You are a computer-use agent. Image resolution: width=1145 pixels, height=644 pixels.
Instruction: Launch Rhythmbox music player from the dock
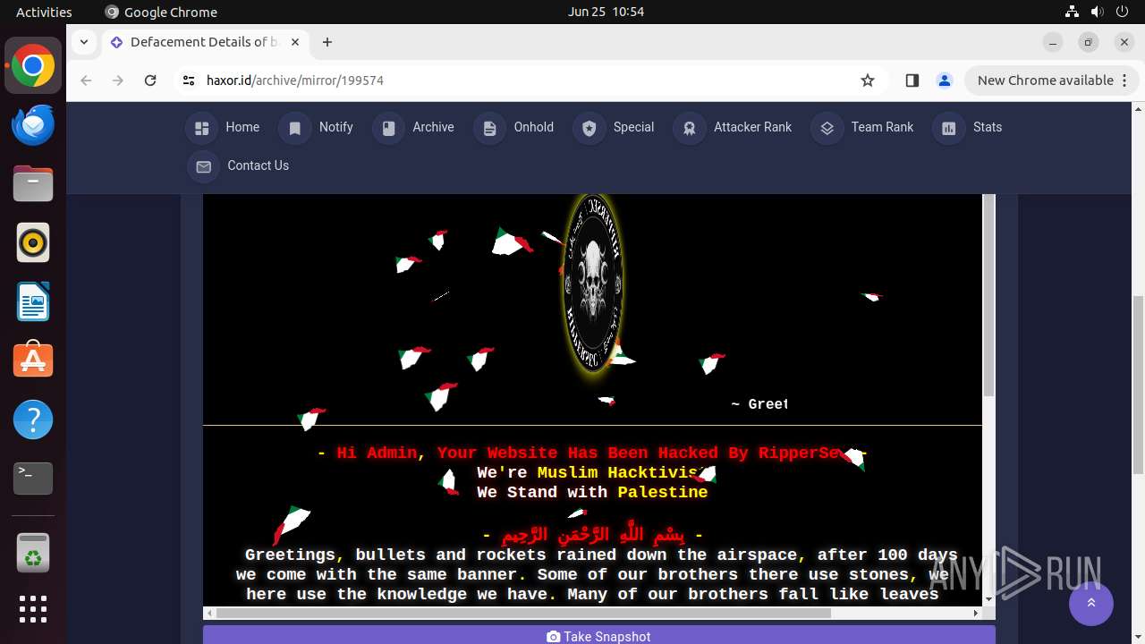pos(33,242)
